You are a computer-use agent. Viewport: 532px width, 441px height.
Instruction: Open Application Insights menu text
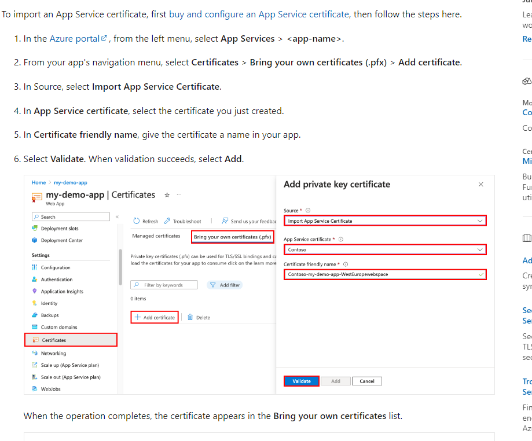tap(62, 292)
